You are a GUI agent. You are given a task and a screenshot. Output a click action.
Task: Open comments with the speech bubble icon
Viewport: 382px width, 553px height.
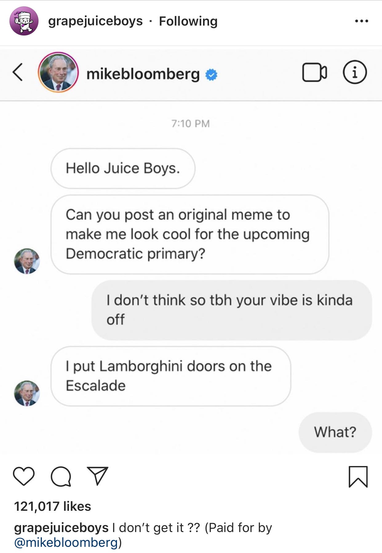coord(61,477)
